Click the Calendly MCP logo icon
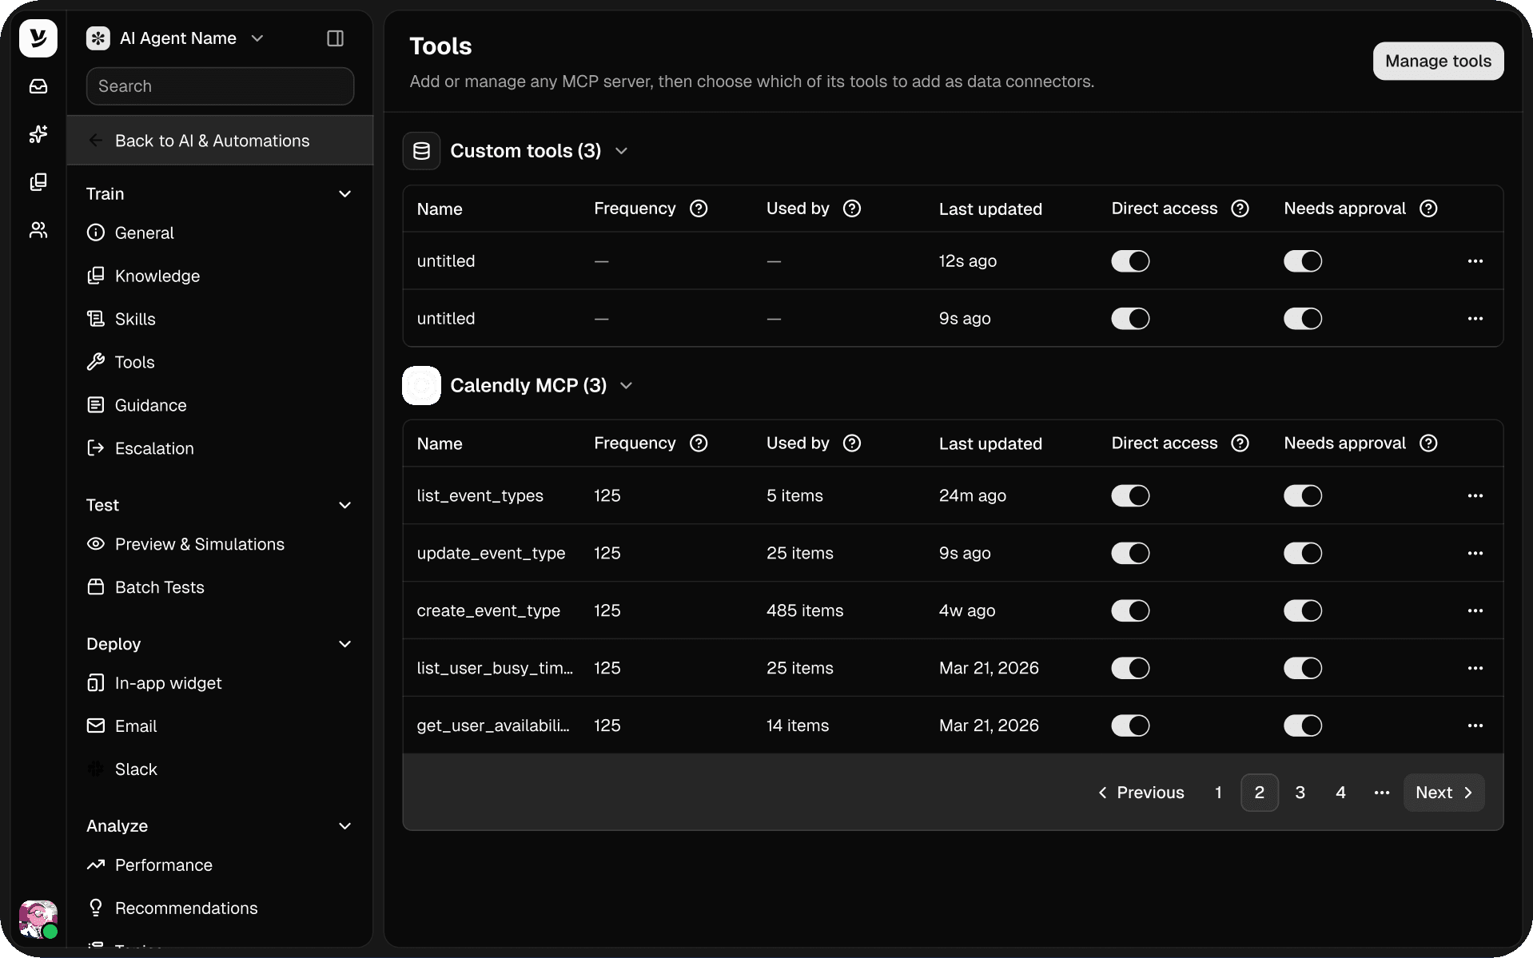Image resolution: width=1533 pixels, height=958 pixels. pos(421,385)
